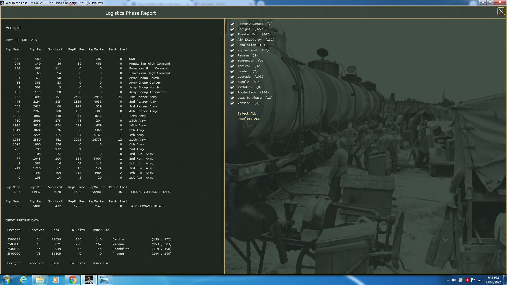
Task: Select the Frankfurt depot row
Action: [89, 249]
